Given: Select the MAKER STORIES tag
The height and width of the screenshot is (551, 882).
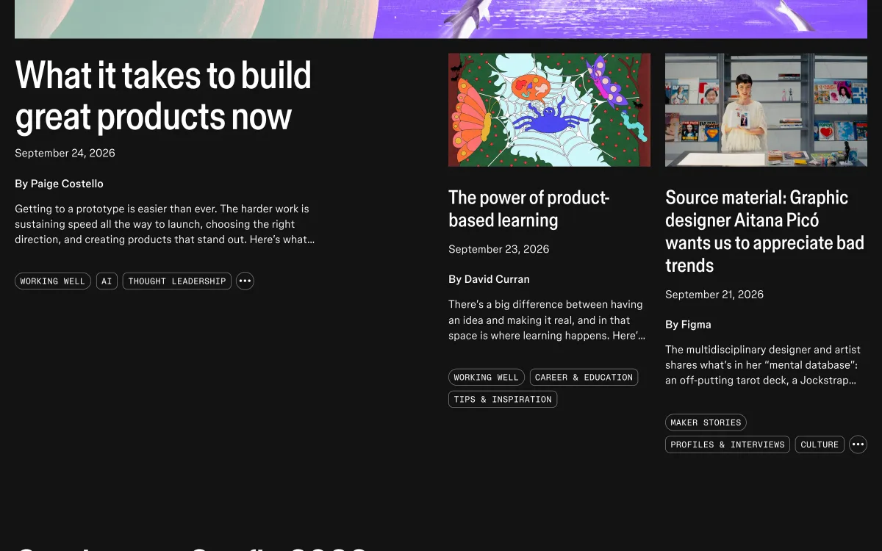Looking at the screenshot, I should pos(706,422).
